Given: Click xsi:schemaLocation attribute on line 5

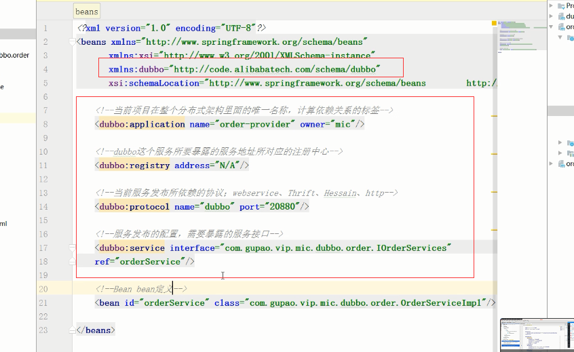Looking at the screenshot, I should (154, 83).
